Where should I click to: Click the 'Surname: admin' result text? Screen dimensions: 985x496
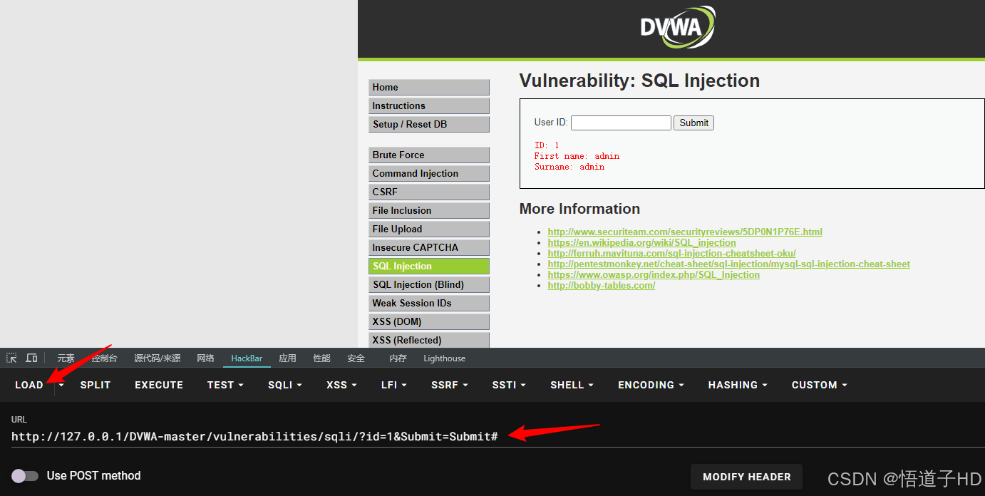click(x=569, y=167)
